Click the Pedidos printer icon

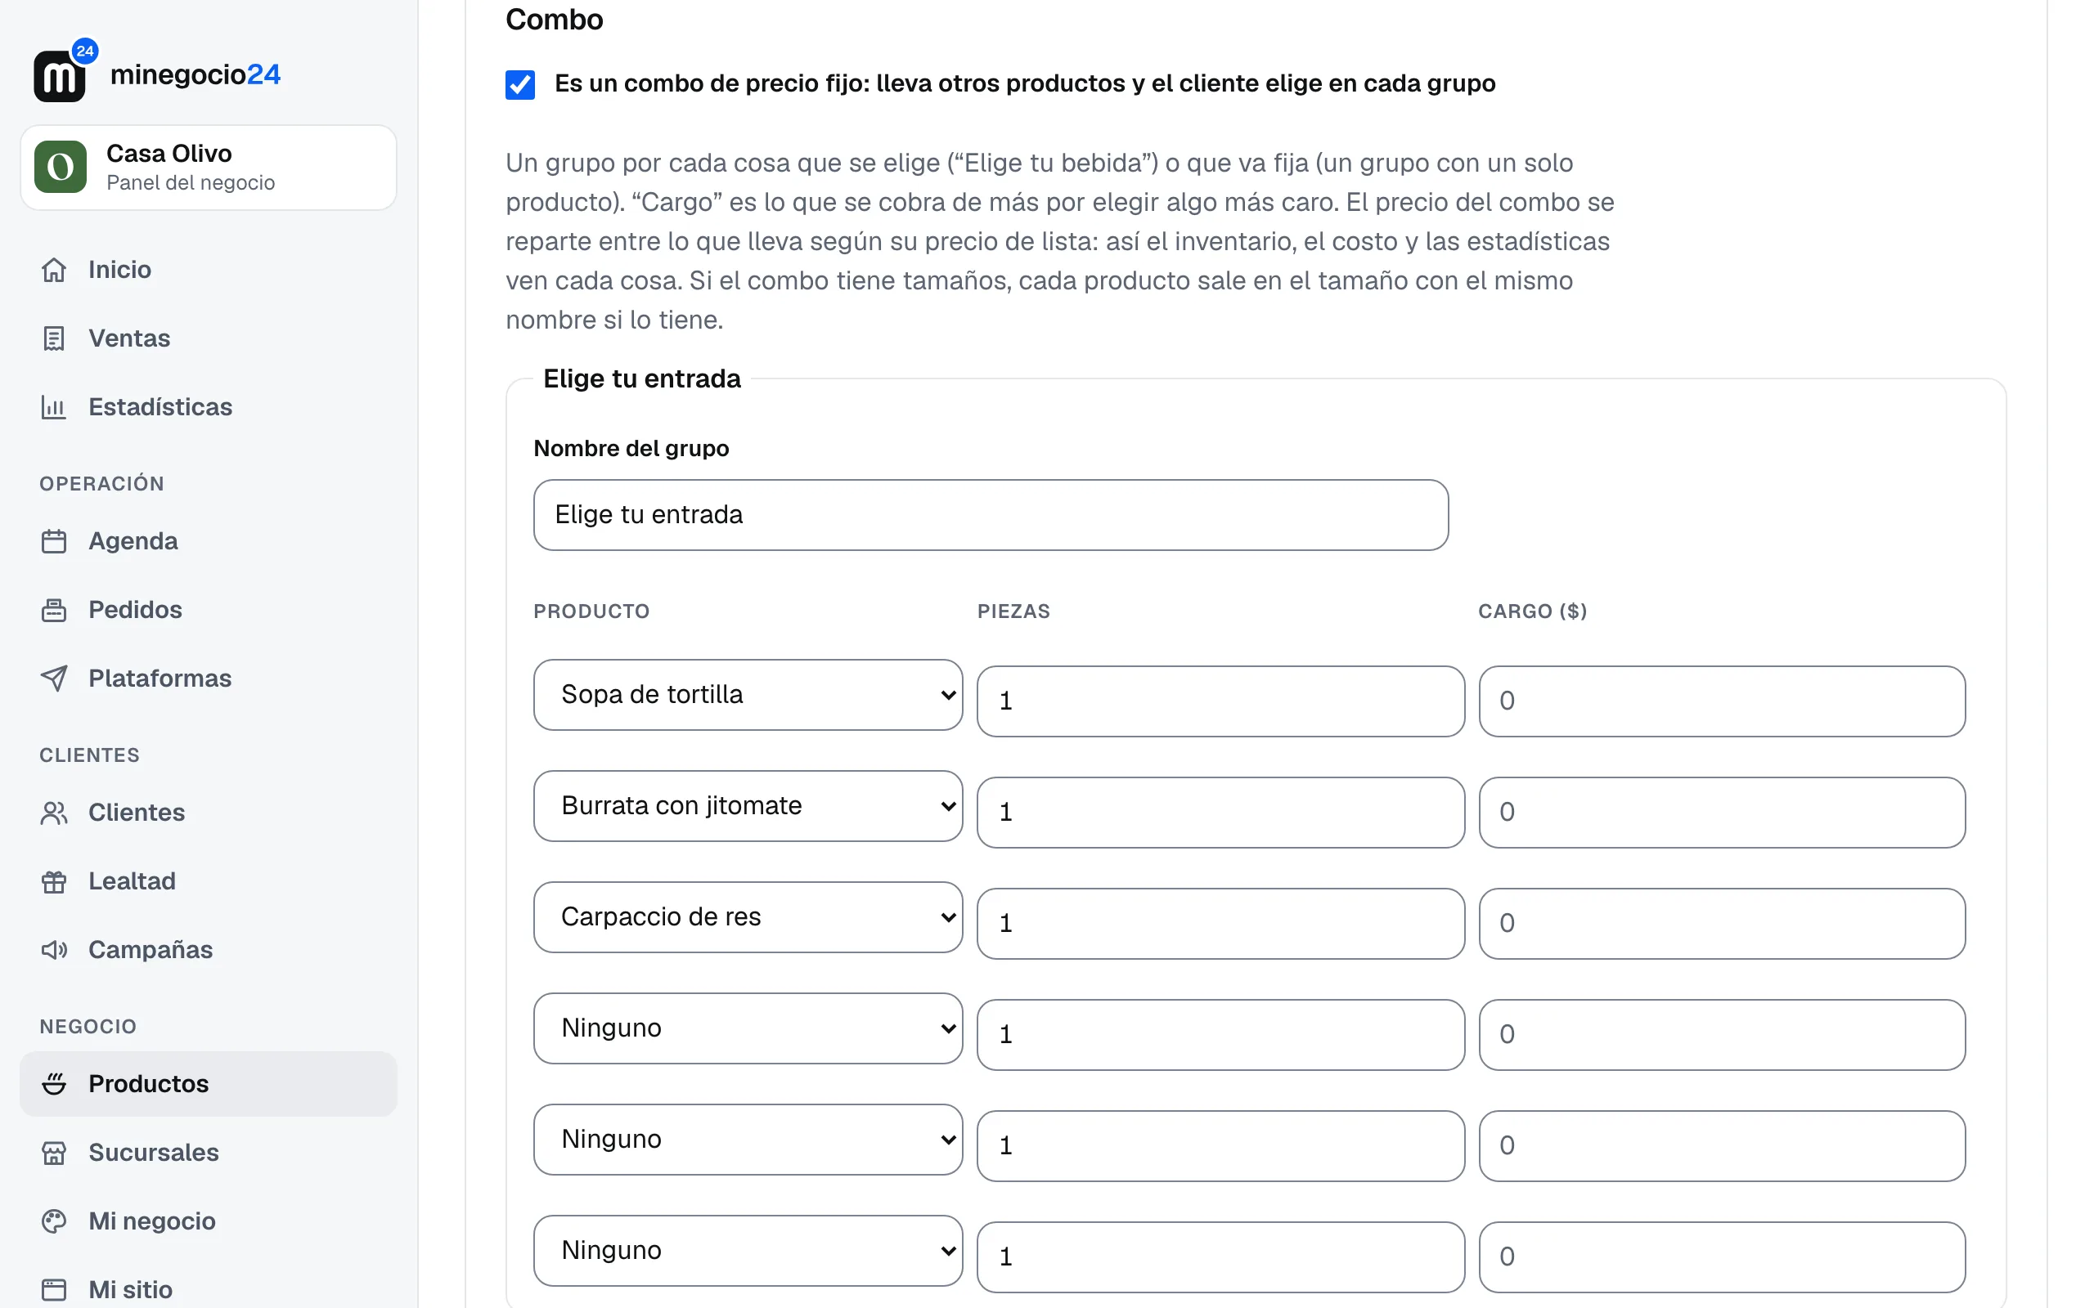pos(54,610)
